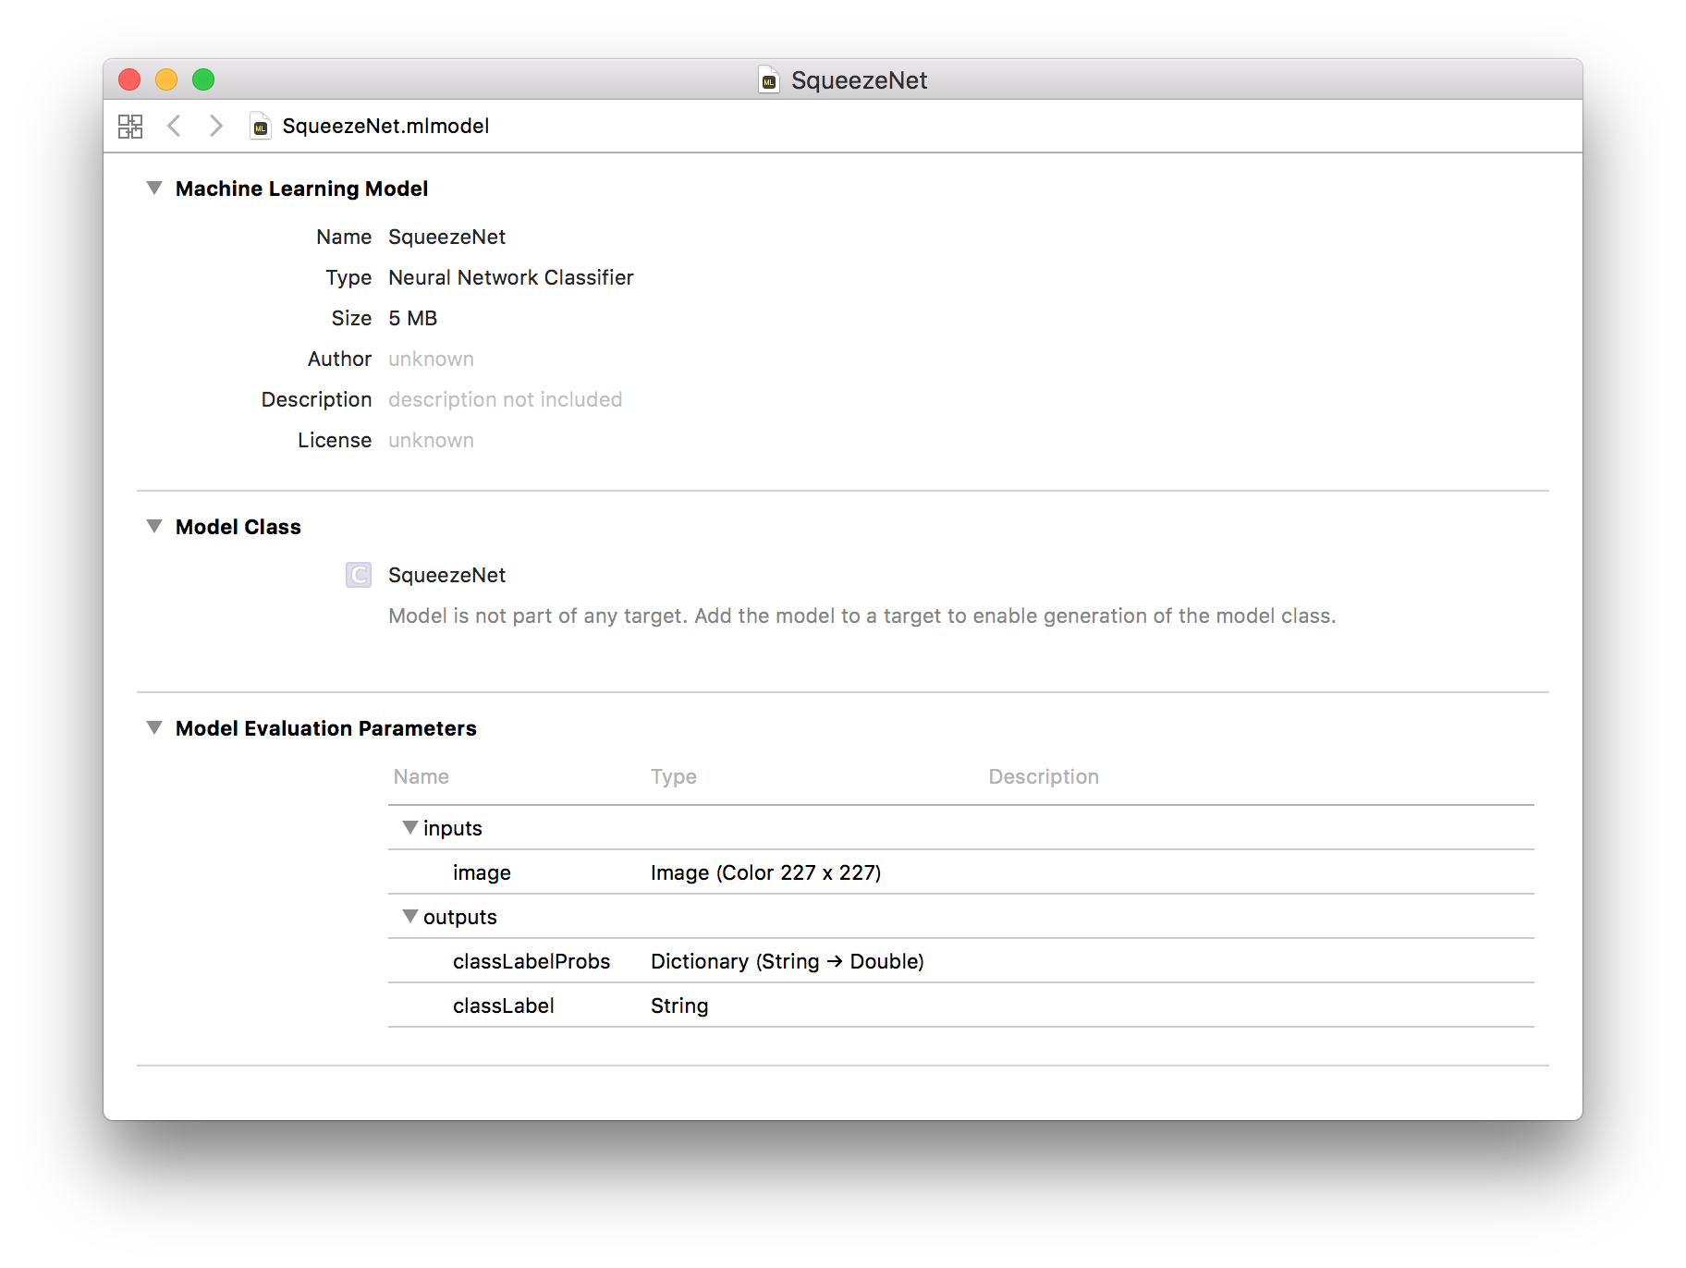
Task: Go forward with the right chevron
Action: pyautogui.click(x=215, y=126)
